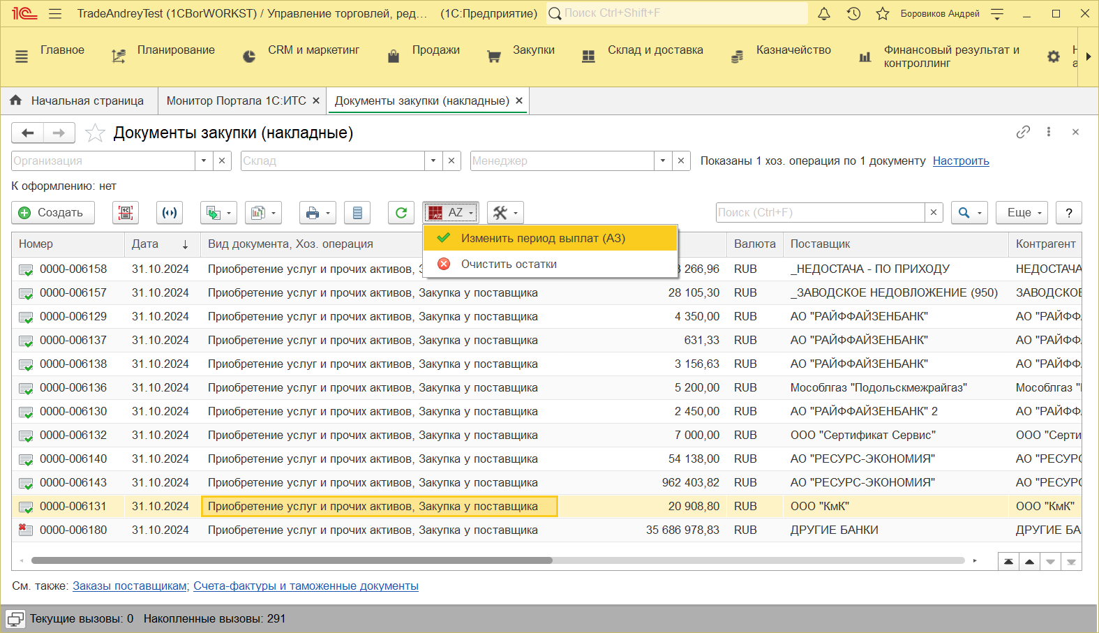
Task: Open the Настроить link
Action: point(960,161)
